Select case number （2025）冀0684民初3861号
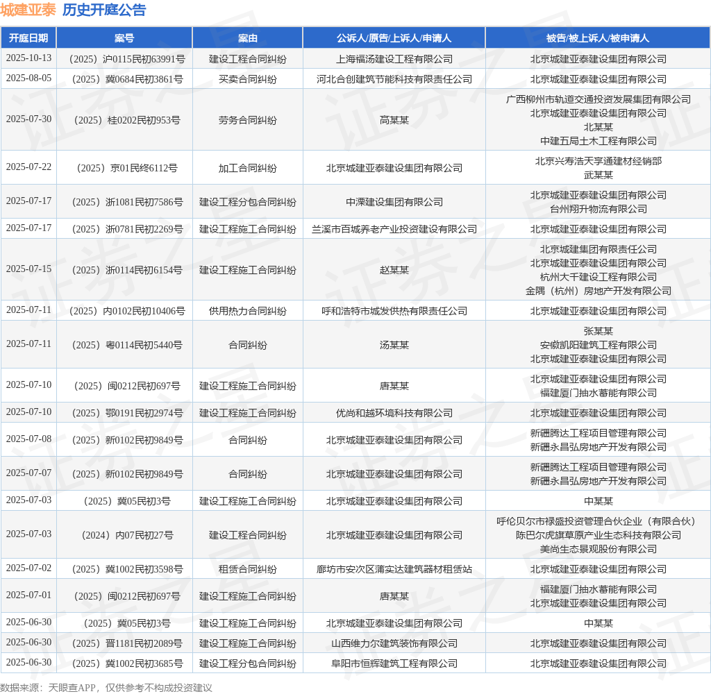The height and width of the screenshot is (694, 711). (x=124, y=79)
